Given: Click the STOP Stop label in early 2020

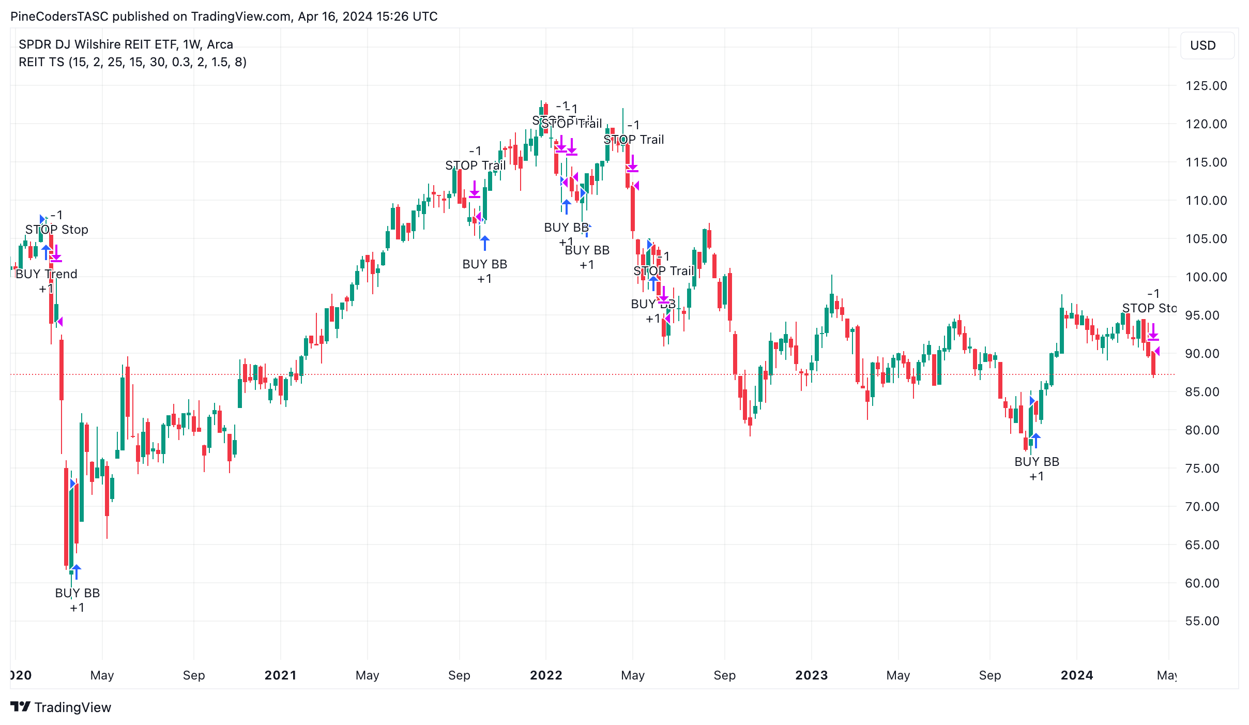Looking at the screenshot, I should (57, 230).
